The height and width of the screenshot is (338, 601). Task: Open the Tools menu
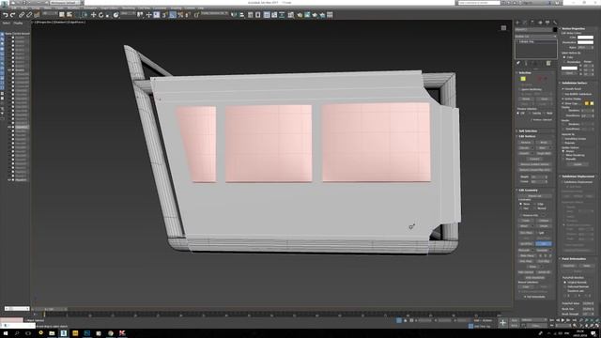pyautogui.click(x=24, y=8)
